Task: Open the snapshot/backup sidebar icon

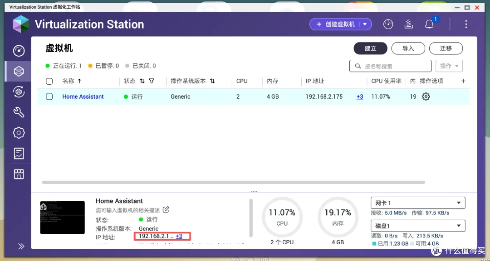Action: click(19, 92)
